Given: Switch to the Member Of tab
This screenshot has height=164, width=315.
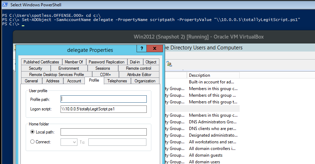Looking at the screenshot, I should coord(74,62).
